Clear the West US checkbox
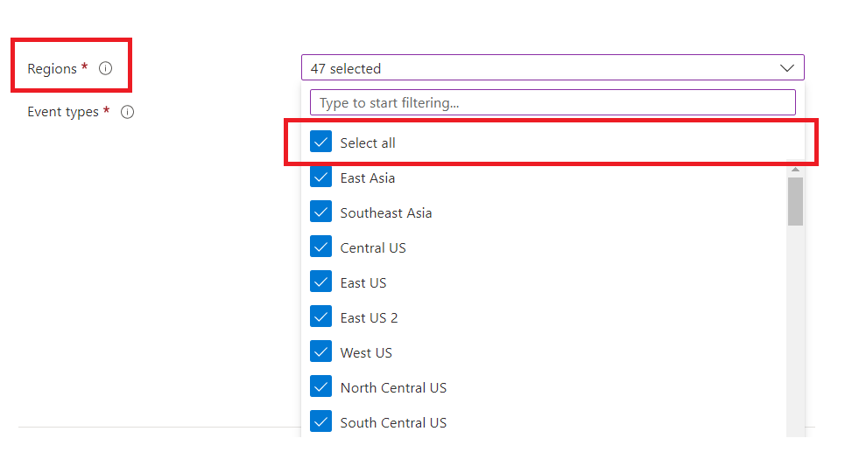 (321, 352)
